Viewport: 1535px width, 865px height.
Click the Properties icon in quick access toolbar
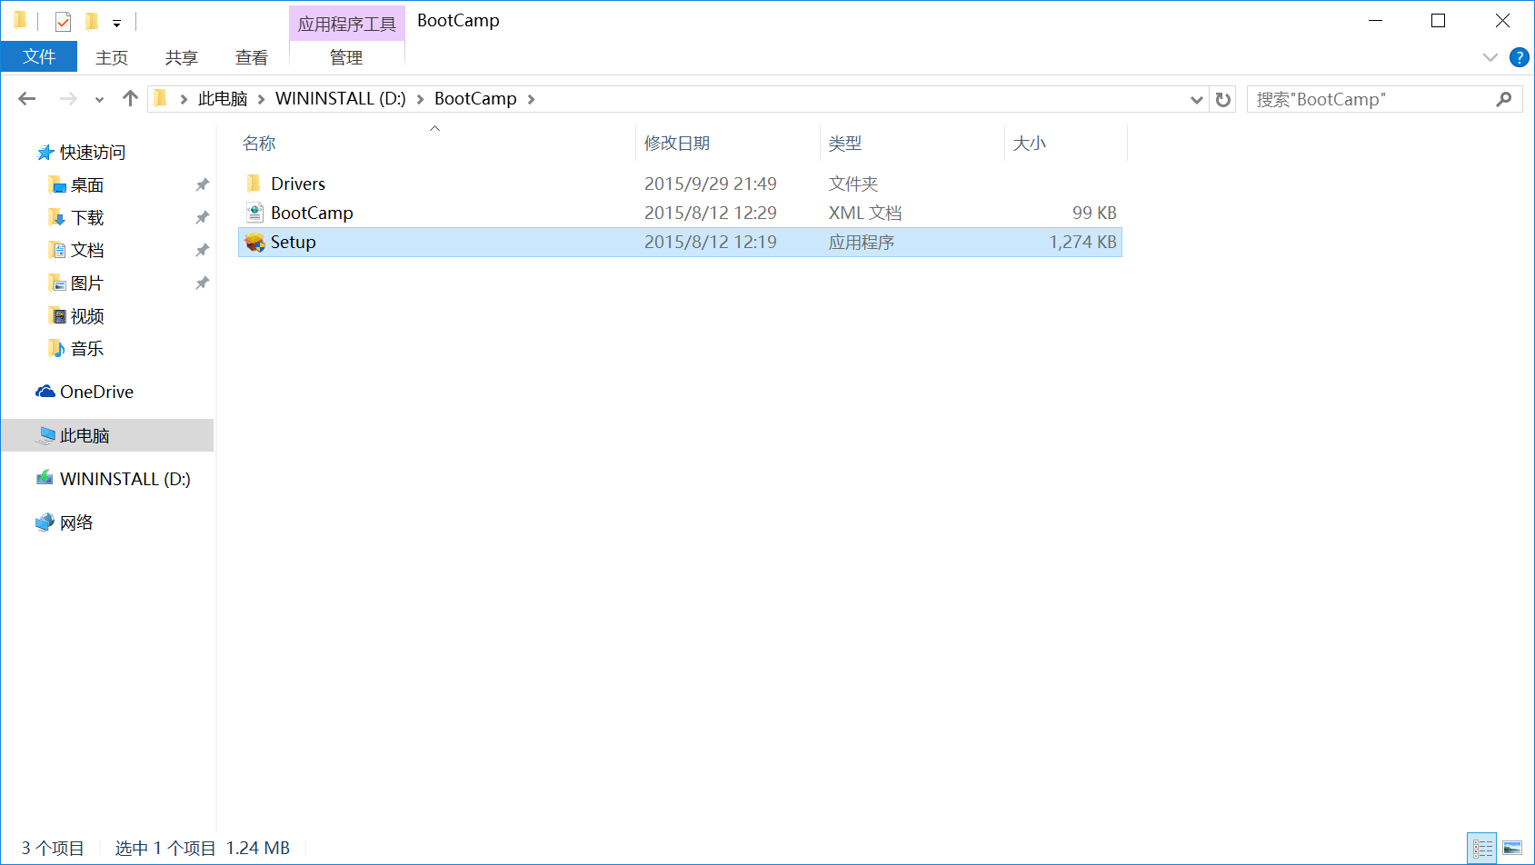point(63,21)
